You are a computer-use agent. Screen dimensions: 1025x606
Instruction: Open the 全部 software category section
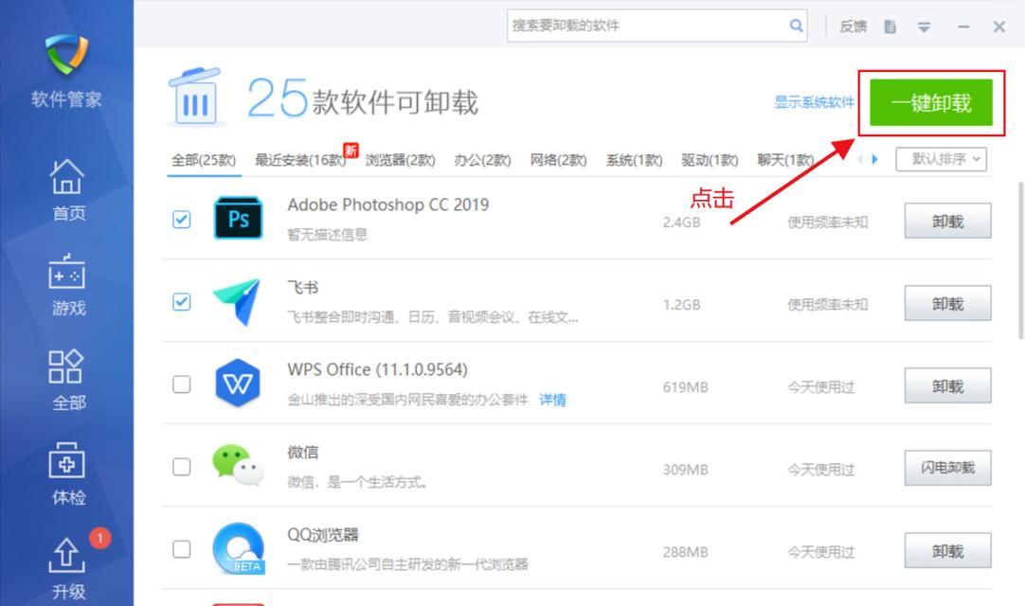[x=67, y=380]
